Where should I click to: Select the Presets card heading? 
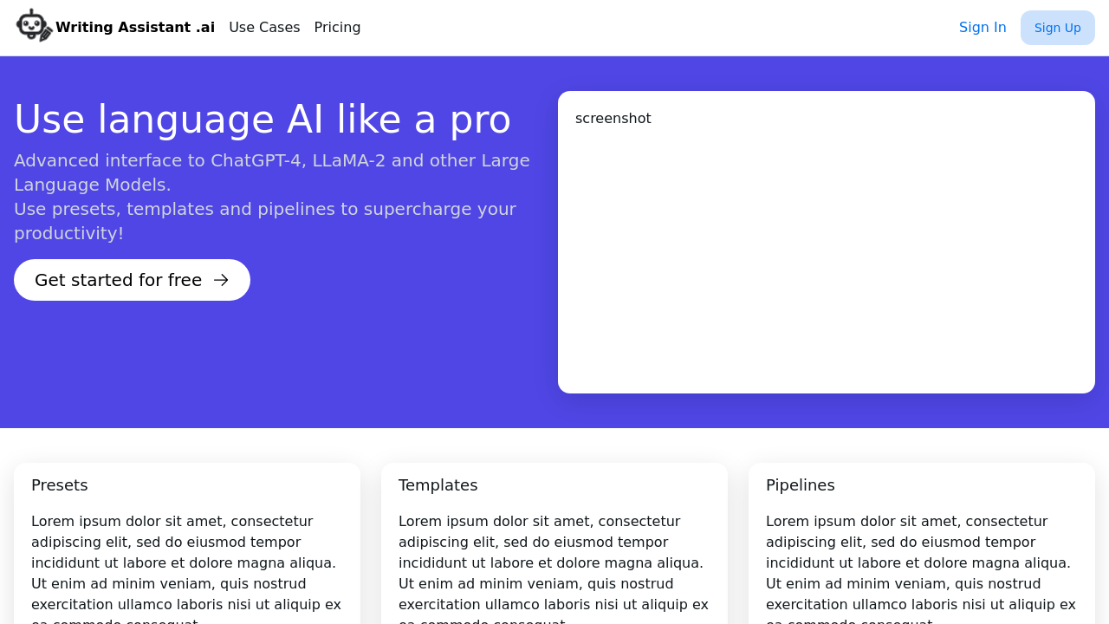coord(59,485)
